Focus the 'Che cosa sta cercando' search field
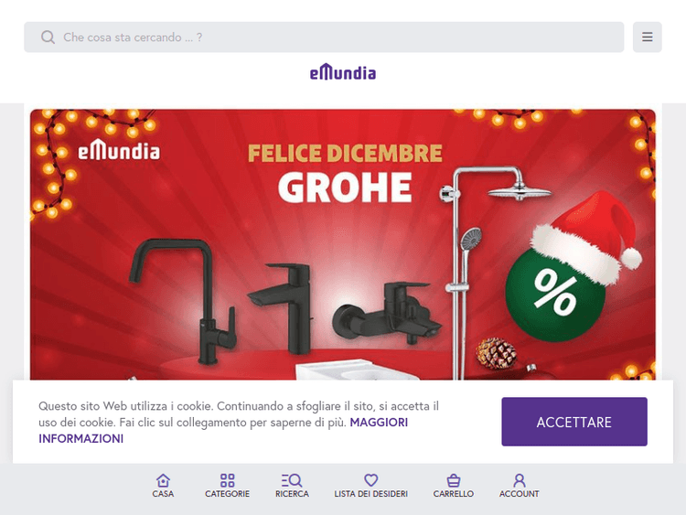Screen dimensions: 686x515 click(324, 38)
